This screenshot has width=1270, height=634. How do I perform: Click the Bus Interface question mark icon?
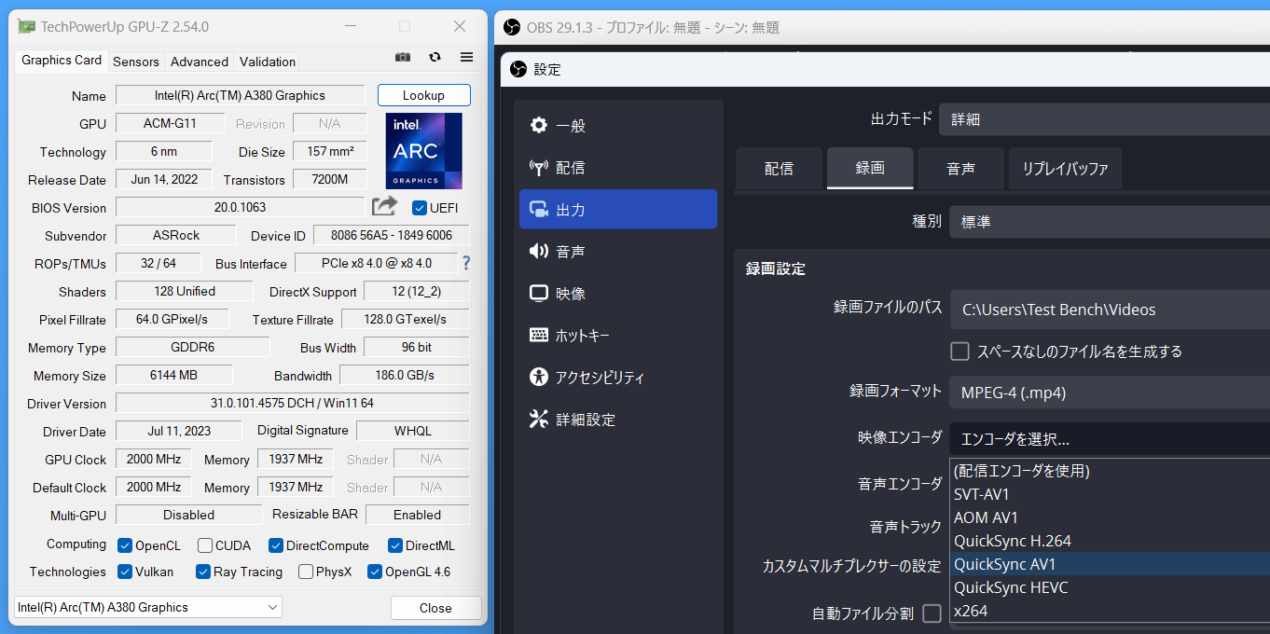tap(466, 263)
